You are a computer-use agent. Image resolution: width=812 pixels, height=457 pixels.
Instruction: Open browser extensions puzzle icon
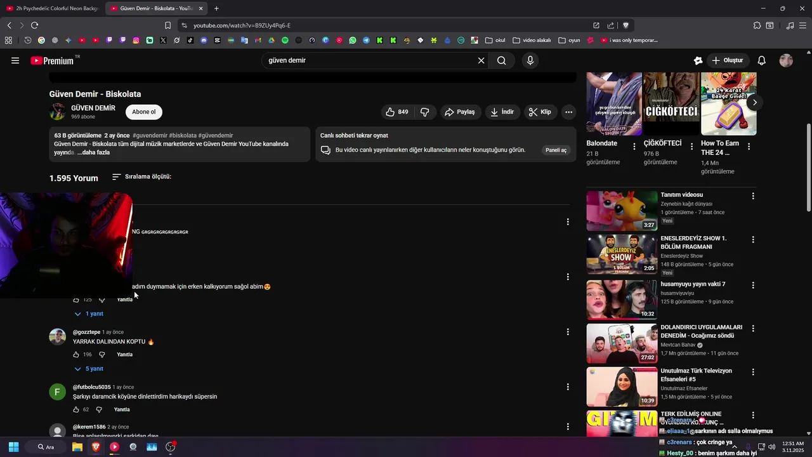(x=757, y=25)
